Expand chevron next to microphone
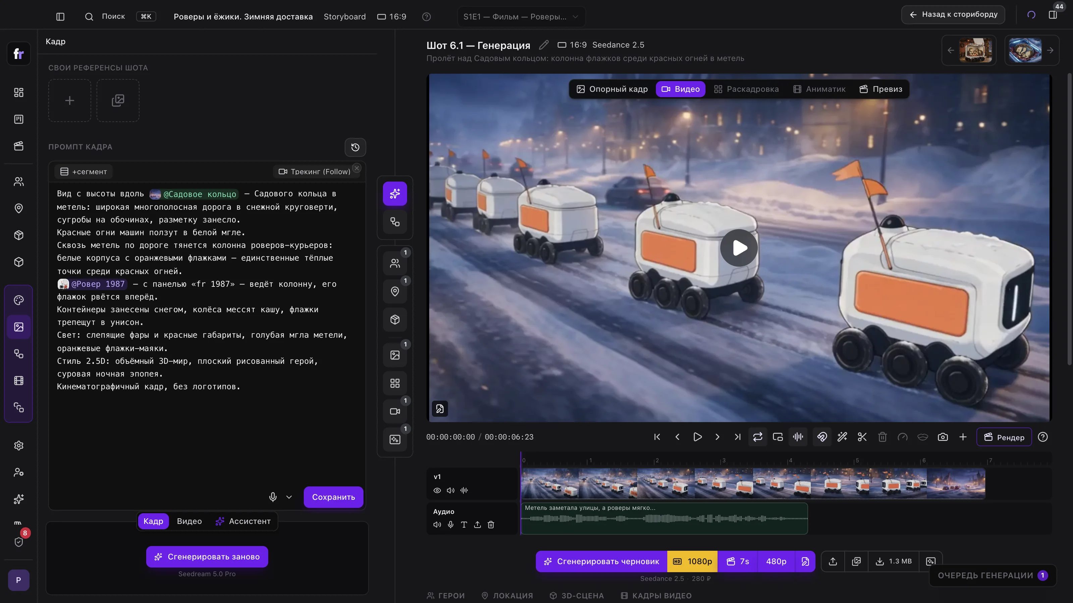This screenshot has height=603, width=1073. pyautogui.click(x=289, y=497)
